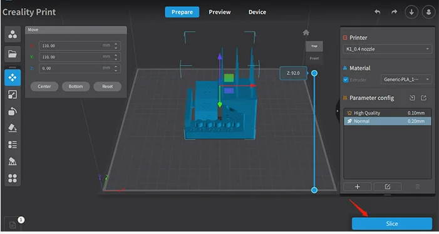This screenshot has width=439, height=234.
Task: Click the blue square gizmo plane handle
Action: (229, 91)
